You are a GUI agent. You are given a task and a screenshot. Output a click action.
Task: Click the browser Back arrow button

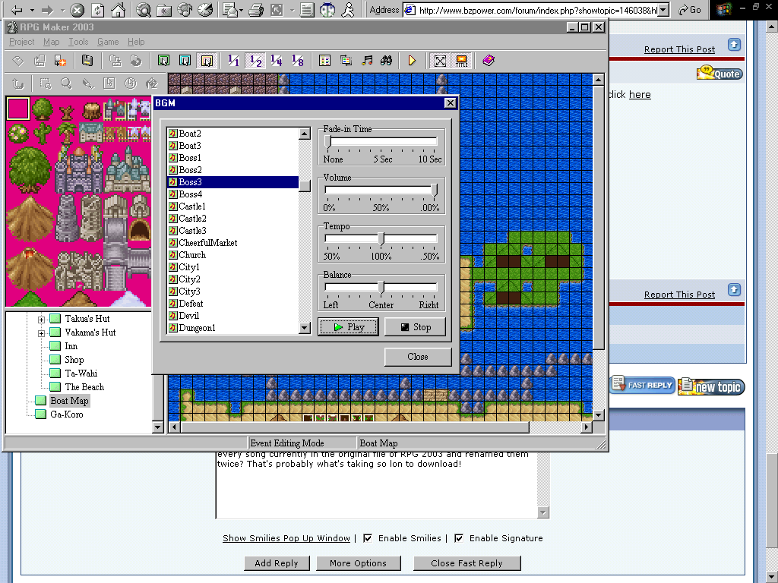pyautogui.click(x=16, y=9)
